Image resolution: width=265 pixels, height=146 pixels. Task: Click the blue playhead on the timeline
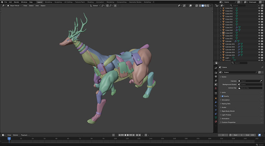pos(9,138)
